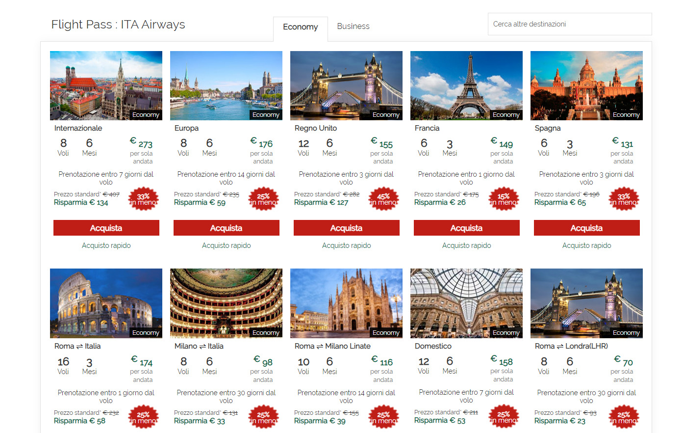Open Acquisto rapido under Internazionale
Screen dimensions: 683x433
point(106,245)
